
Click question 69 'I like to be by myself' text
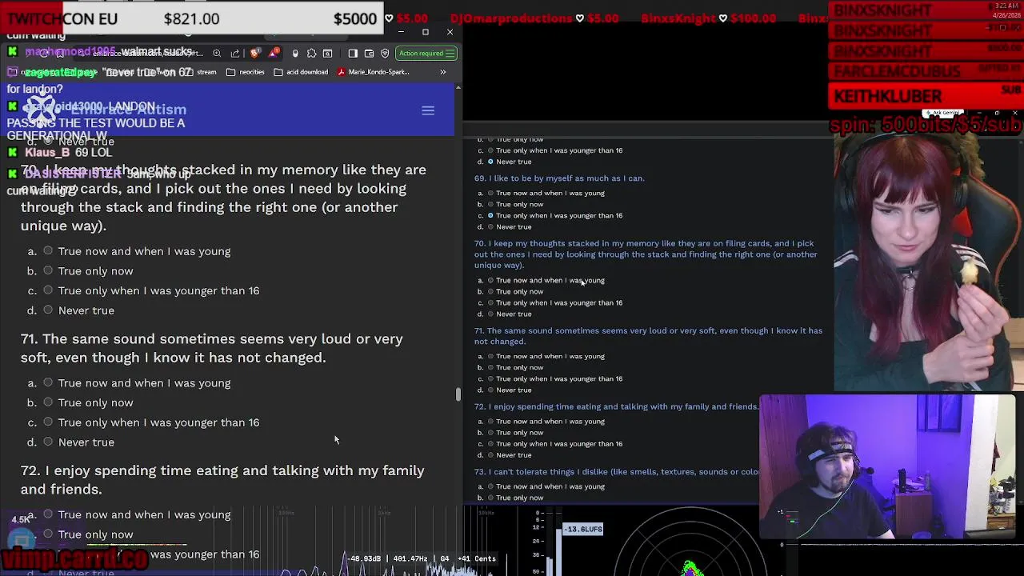pyautogui.click(x=559, y=178)
